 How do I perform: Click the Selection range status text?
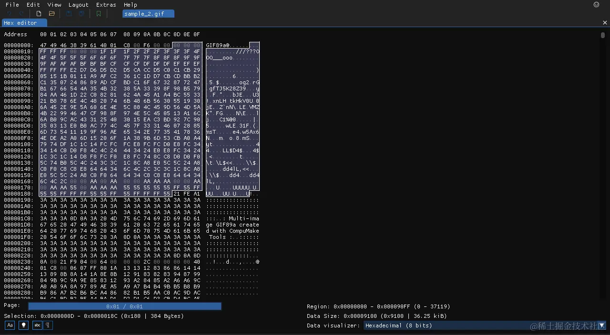click(94, 316)
